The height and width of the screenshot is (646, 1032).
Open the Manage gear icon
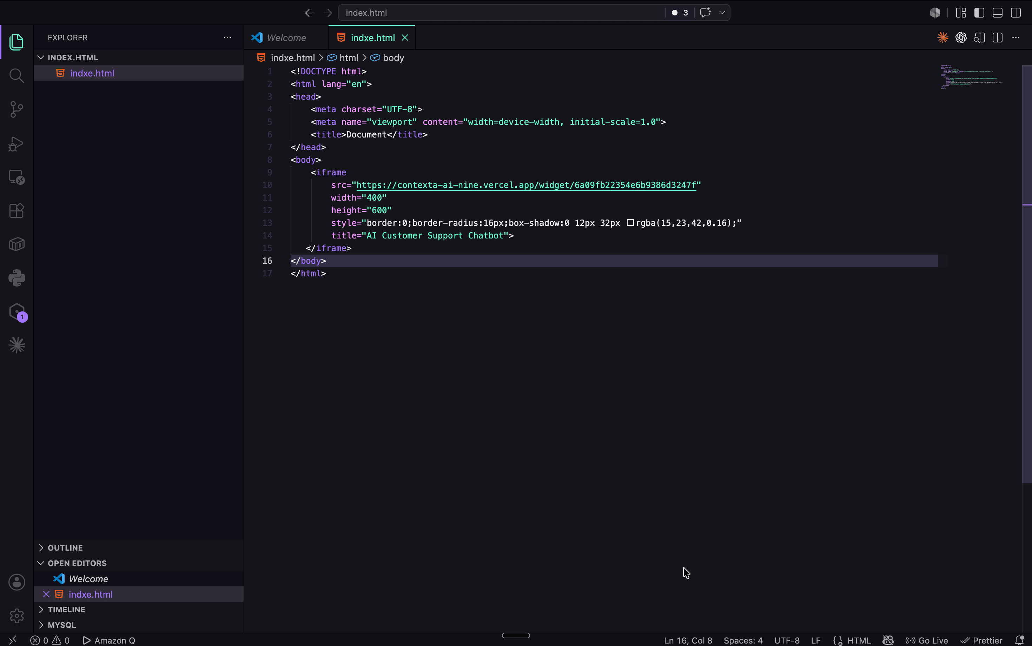16,616
